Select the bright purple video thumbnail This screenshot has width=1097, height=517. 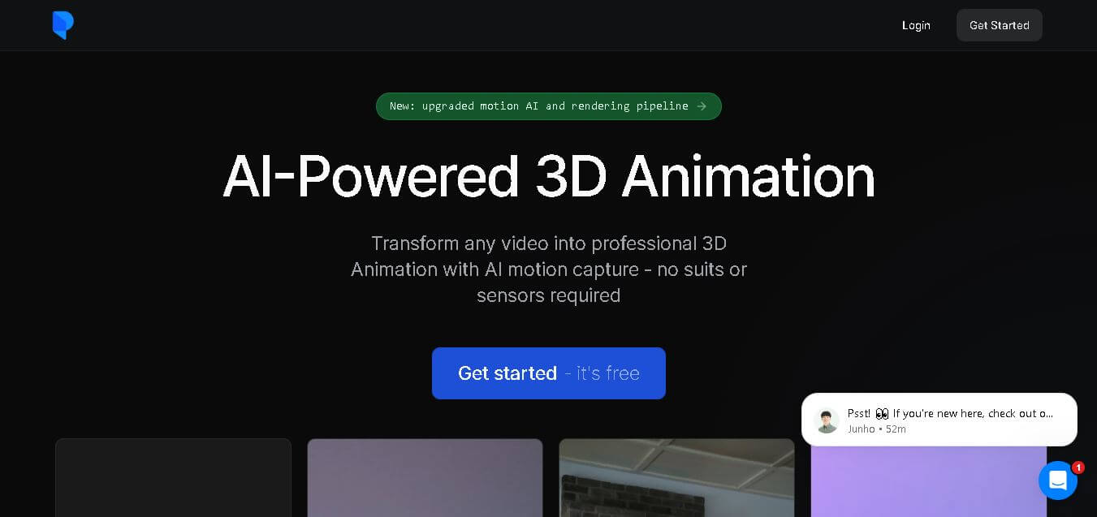coord(928,481)
